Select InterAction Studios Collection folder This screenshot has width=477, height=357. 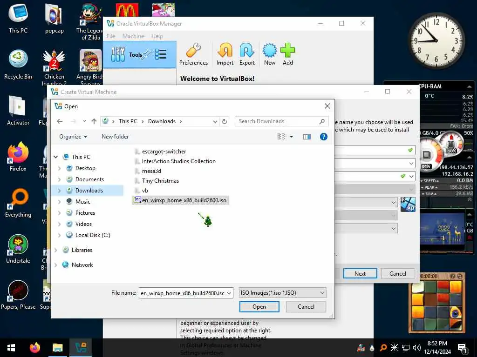175,161
